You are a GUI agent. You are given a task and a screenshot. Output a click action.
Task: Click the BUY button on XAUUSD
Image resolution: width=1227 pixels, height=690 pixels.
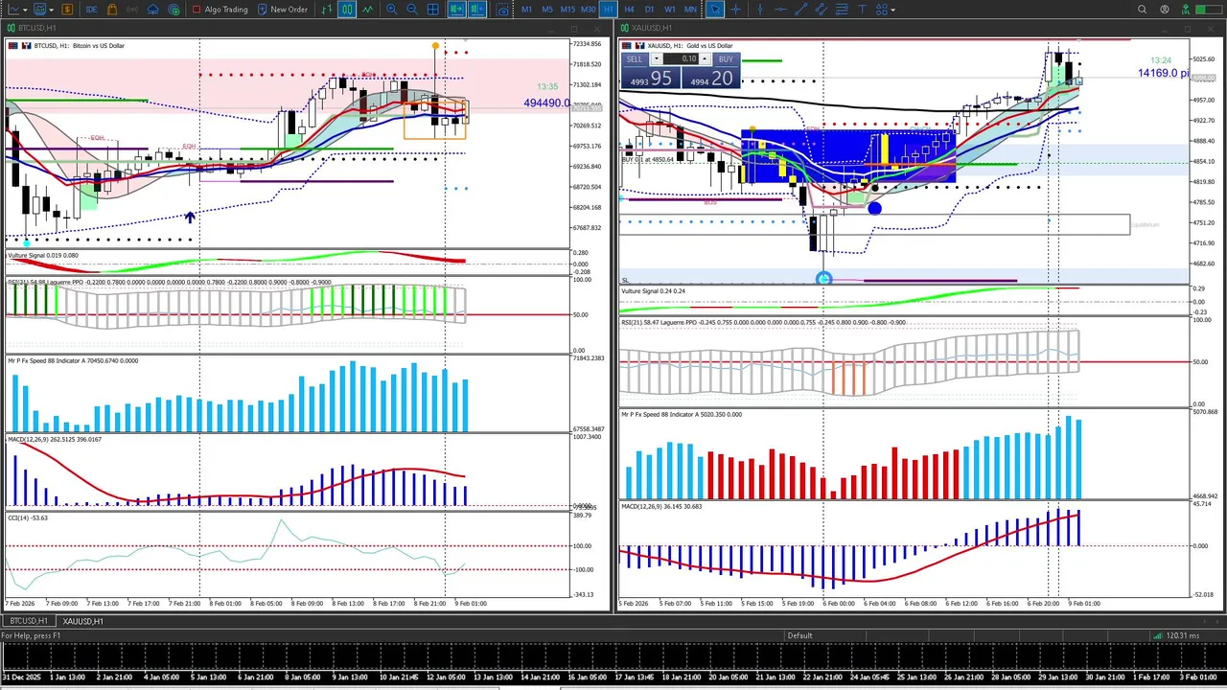[x=726, y=58]
